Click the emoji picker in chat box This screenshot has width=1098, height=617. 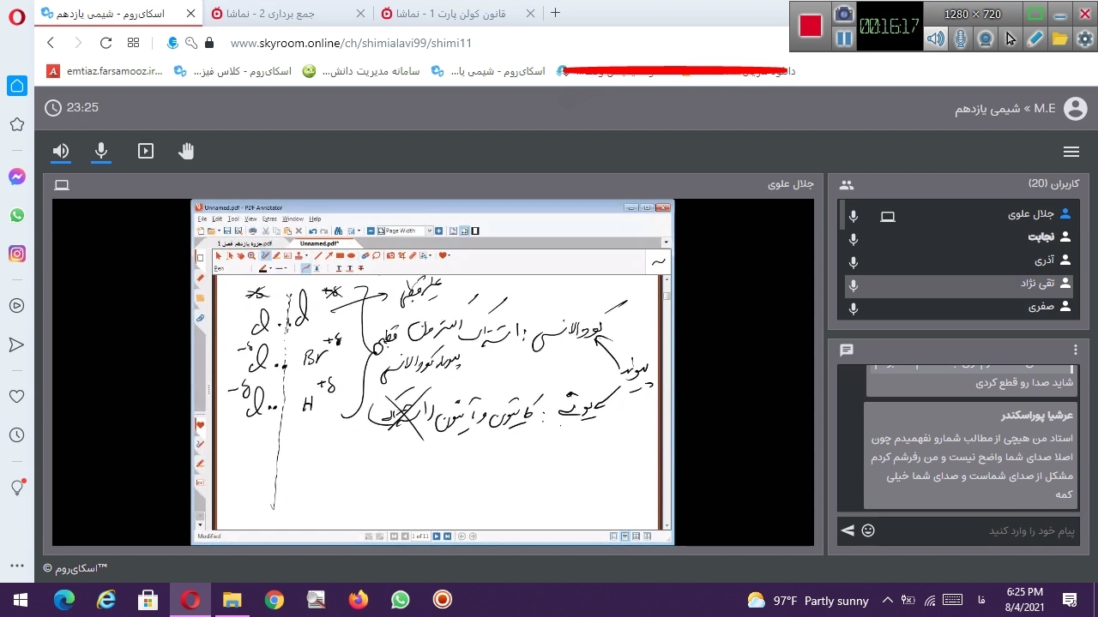[868, 530]
